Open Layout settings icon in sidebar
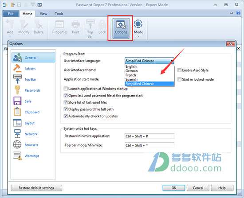 click(17, 123)
